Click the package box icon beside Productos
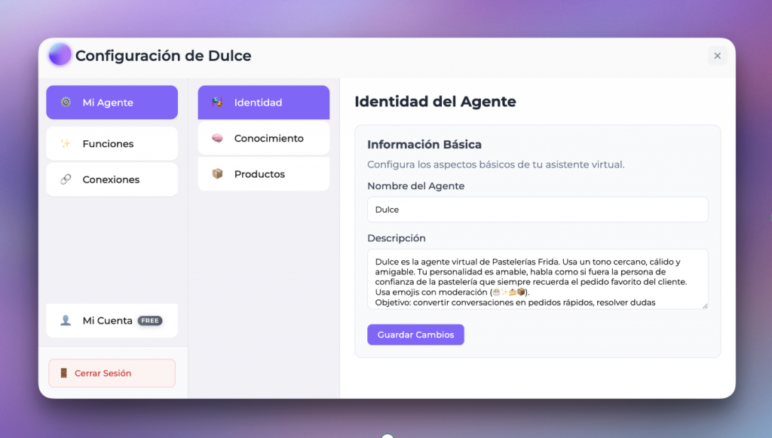This screenshot has width=772, height=438. tap(217, 174)
